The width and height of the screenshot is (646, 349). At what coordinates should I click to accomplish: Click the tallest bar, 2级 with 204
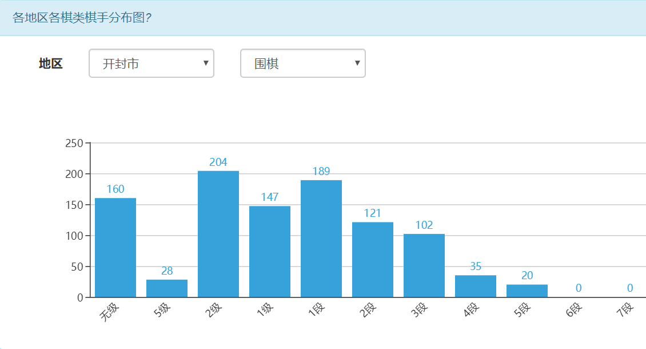pyautogui.click(x=218, y=234)
